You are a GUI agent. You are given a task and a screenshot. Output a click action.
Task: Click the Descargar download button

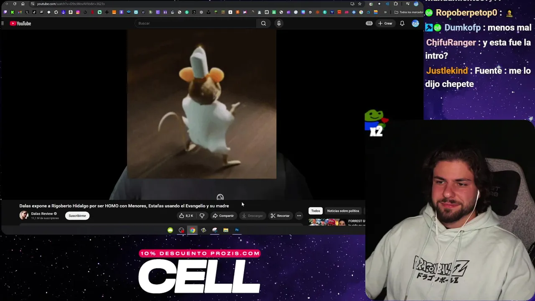252,216
